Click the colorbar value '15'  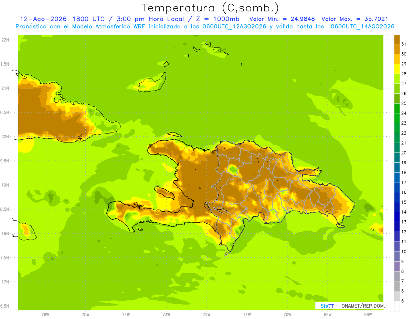click(x=404, y=202)
